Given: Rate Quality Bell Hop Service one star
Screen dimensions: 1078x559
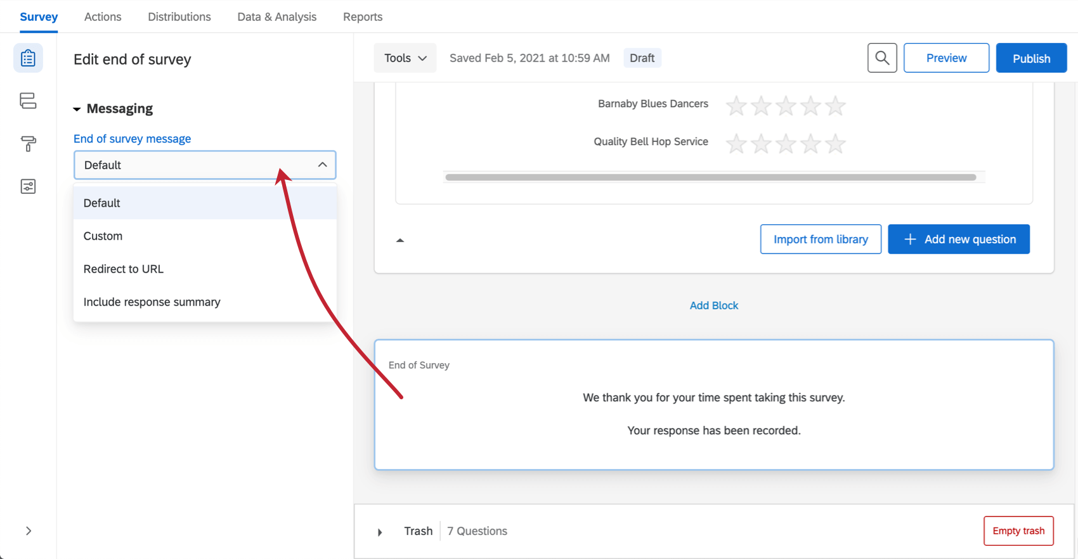Looking at the screenshot, I should (x=736, y=144).
